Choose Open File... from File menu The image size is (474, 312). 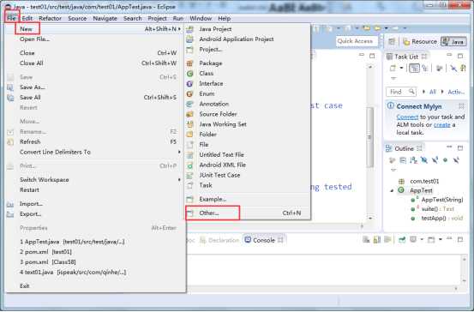(x=95, y=39)
